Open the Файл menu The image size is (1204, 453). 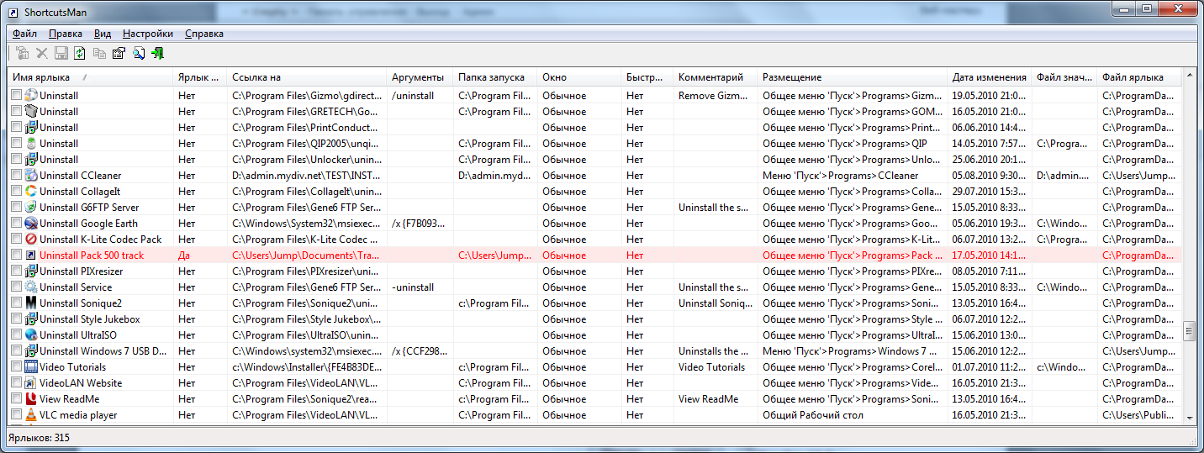(24, 34)
